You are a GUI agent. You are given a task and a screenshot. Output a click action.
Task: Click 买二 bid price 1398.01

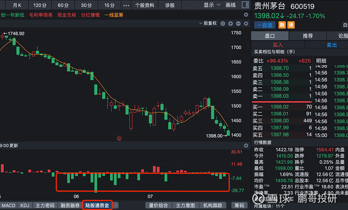pos(279,114)
